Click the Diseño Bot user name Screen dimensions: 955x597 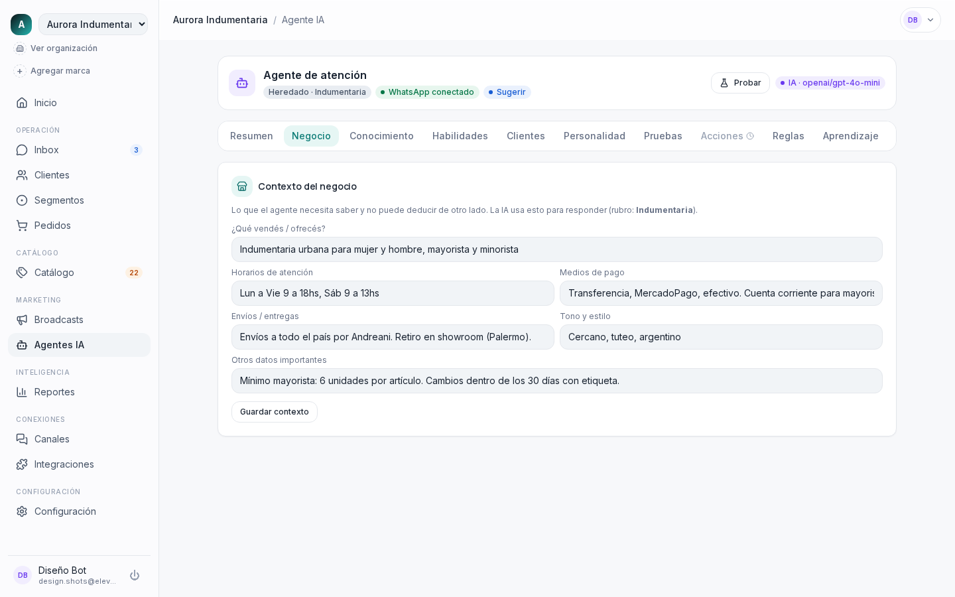click(x=62, y=570)
